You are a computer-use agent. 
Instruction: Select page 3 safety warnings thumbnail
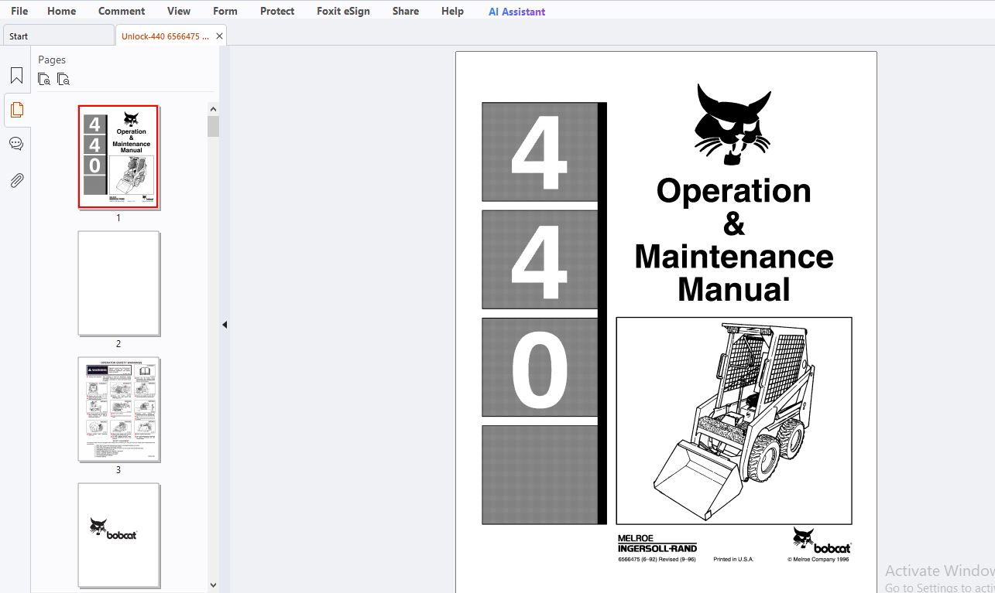[x=118, y=410]
